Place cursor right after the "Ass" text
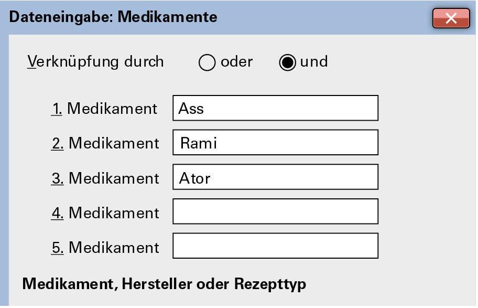This screenshot has height=308, width=478. tap(205, 109)
